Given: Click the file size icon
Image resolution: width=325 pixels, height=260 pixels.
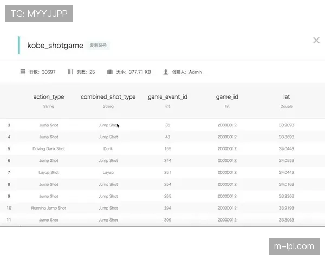Looking at the screenshot, I should [110, 71].
